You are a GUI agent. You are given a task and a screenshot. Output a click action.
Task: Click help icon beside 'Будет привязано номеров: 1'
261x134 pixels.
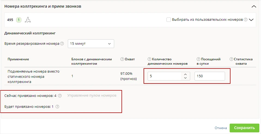pyautogui.click(x=57, y=107)
